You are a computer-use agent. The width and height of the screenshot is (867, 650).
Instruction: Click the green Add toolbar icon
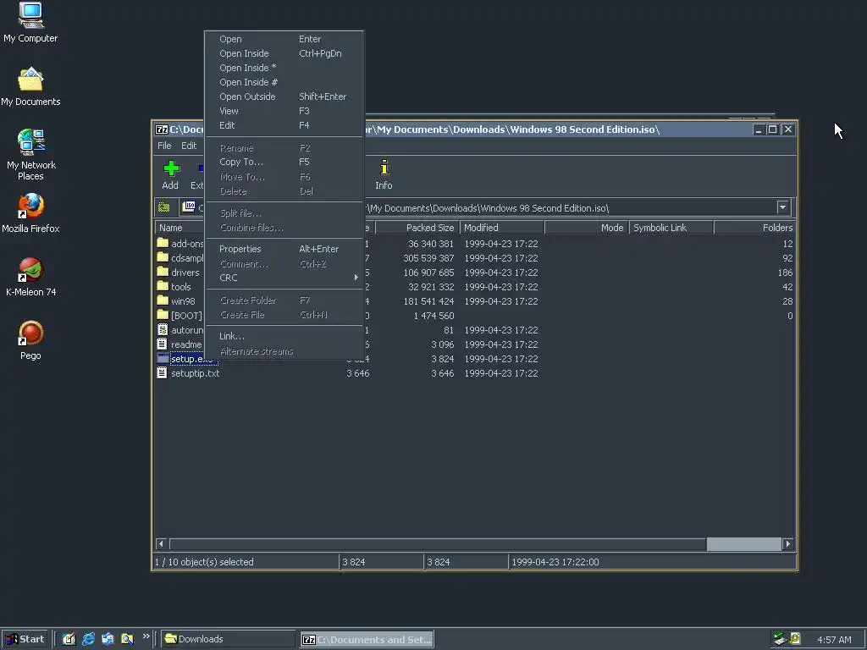(171, 168)
